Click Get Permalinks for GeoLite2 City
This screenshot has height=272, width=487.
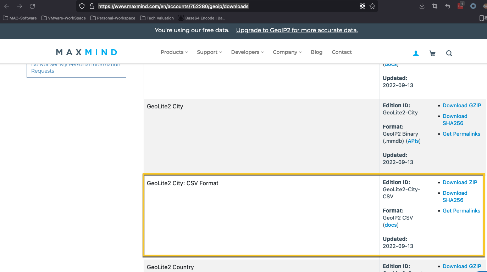pyautogui.click(x=461, y=134)
